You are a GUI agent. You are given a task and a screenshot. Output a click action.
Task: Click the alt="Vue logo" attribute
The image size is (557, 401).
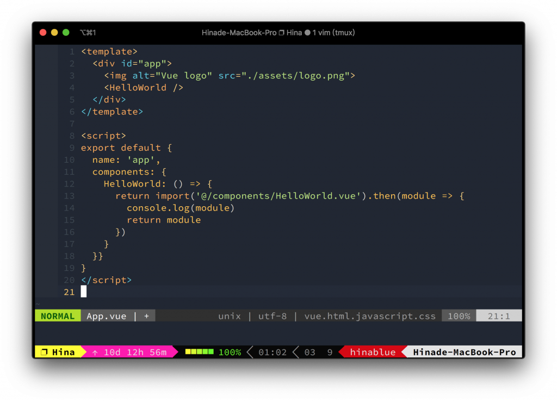point(172,76)
